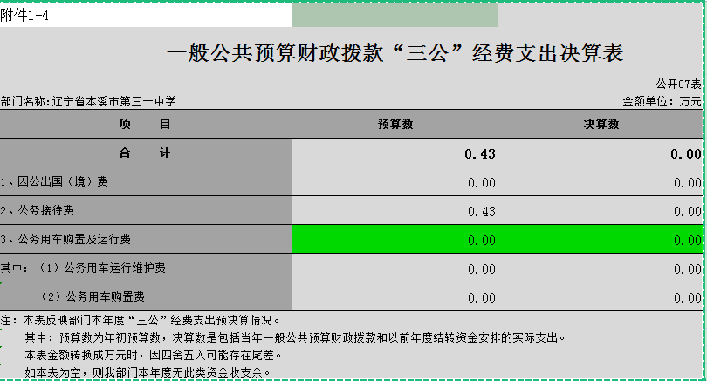Click the 预算数 column header
The width and height of the screenshot is (707, 381).
[395, 124]
